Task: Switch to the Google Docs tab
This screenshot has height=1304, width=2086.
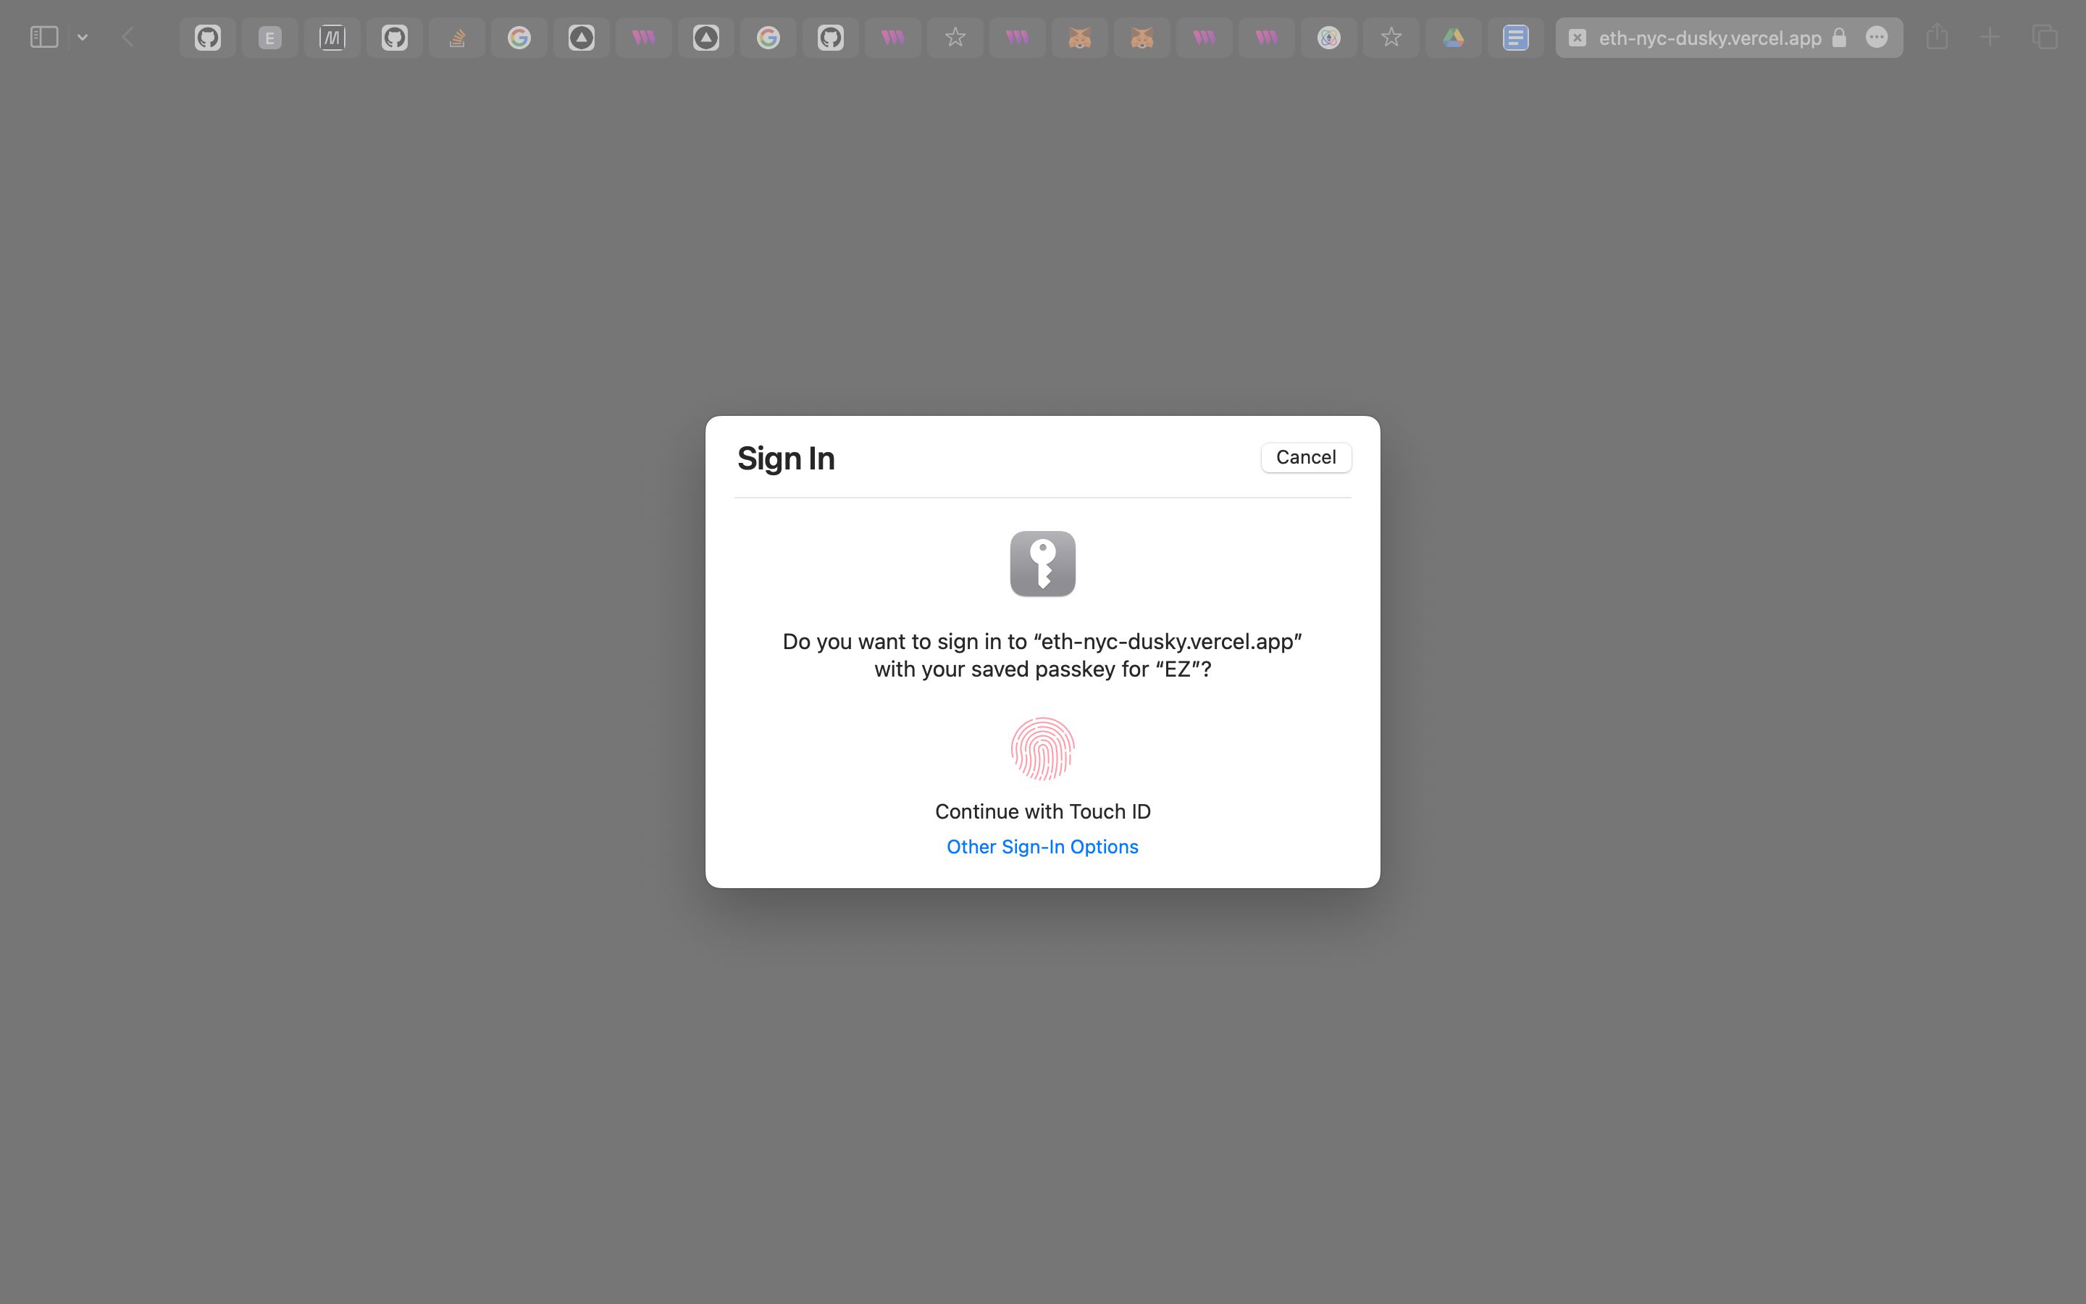Action: click(x=1515, y=37)
